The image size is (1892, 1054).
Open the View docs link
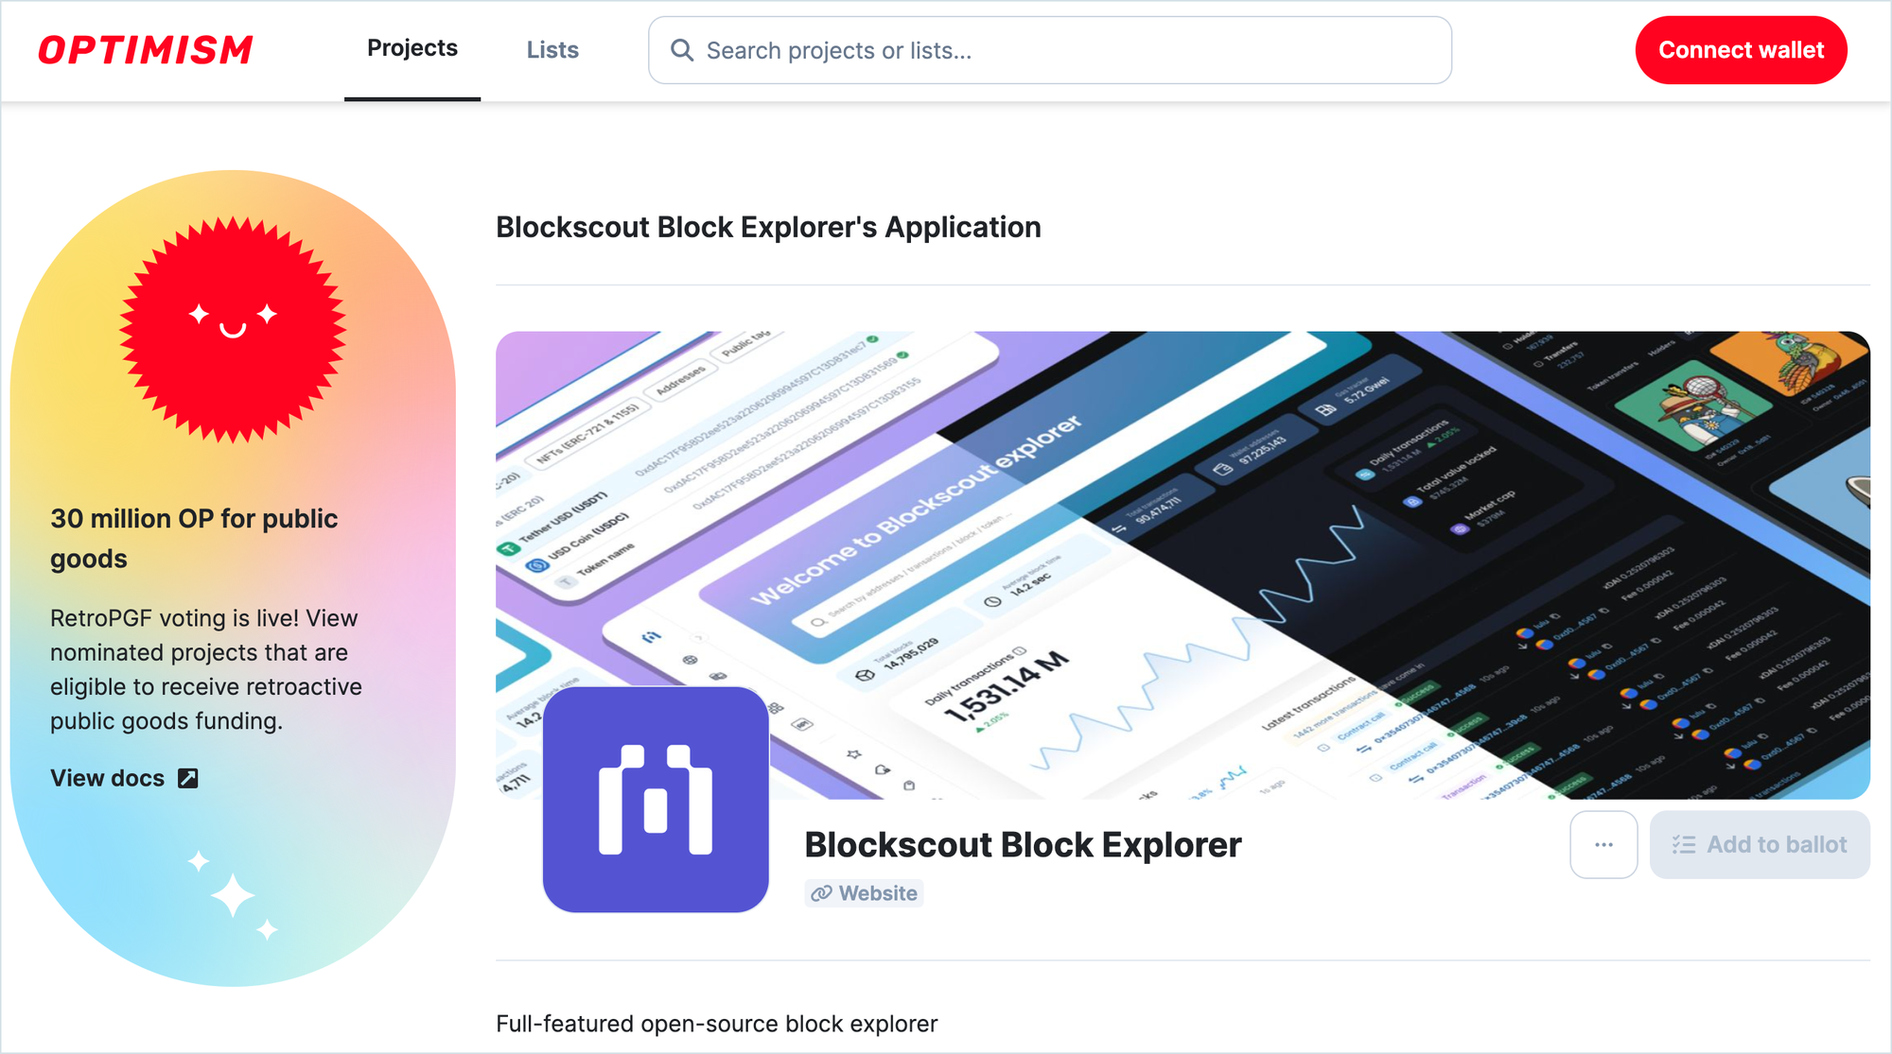point(108,778)
